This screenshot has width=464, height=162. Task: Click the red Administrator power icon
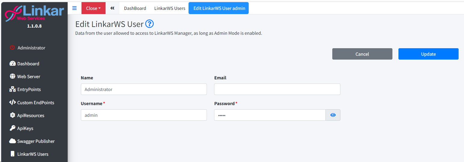click(12, 48)
